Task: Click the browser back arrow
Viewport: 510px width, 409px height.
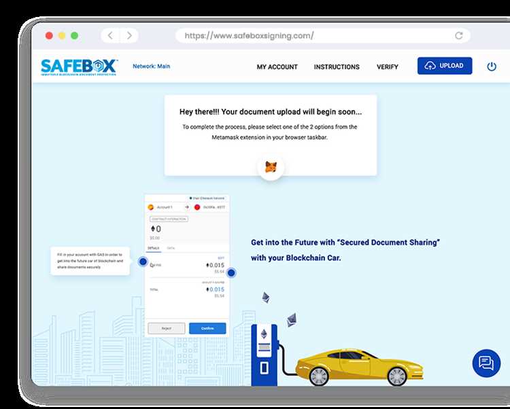Action: (x=111, y=35)
